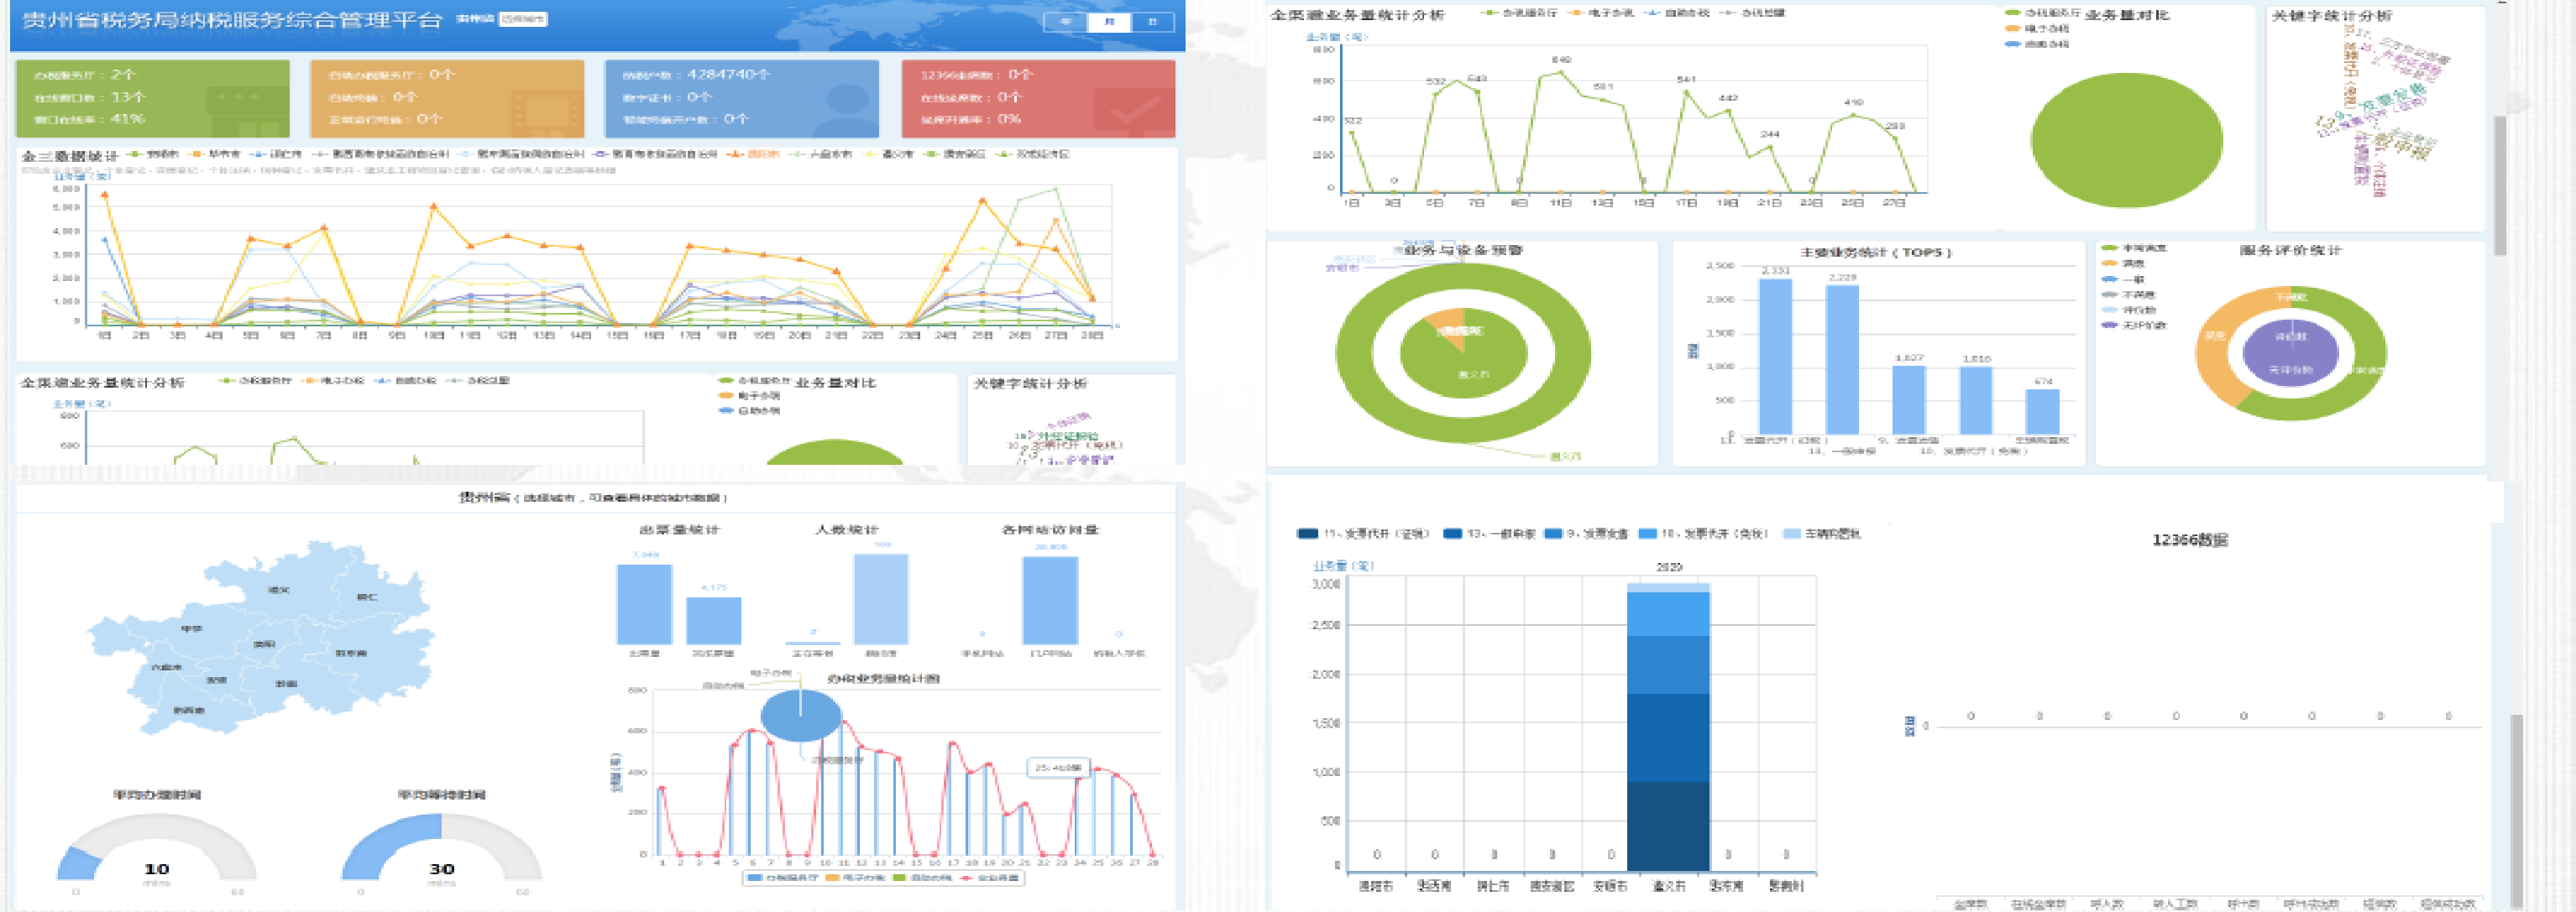Click the stacked 遵义市 bar in 2020 chart

pyautogui.click(x=1668, y=727)
